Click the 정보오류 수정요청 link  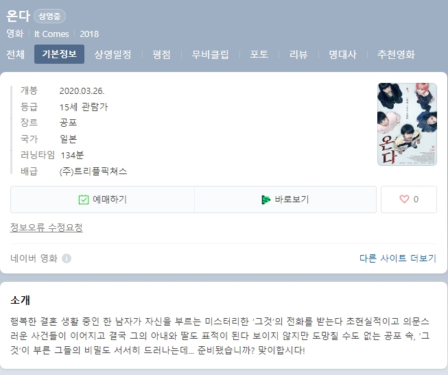click(x=46, y=228)
